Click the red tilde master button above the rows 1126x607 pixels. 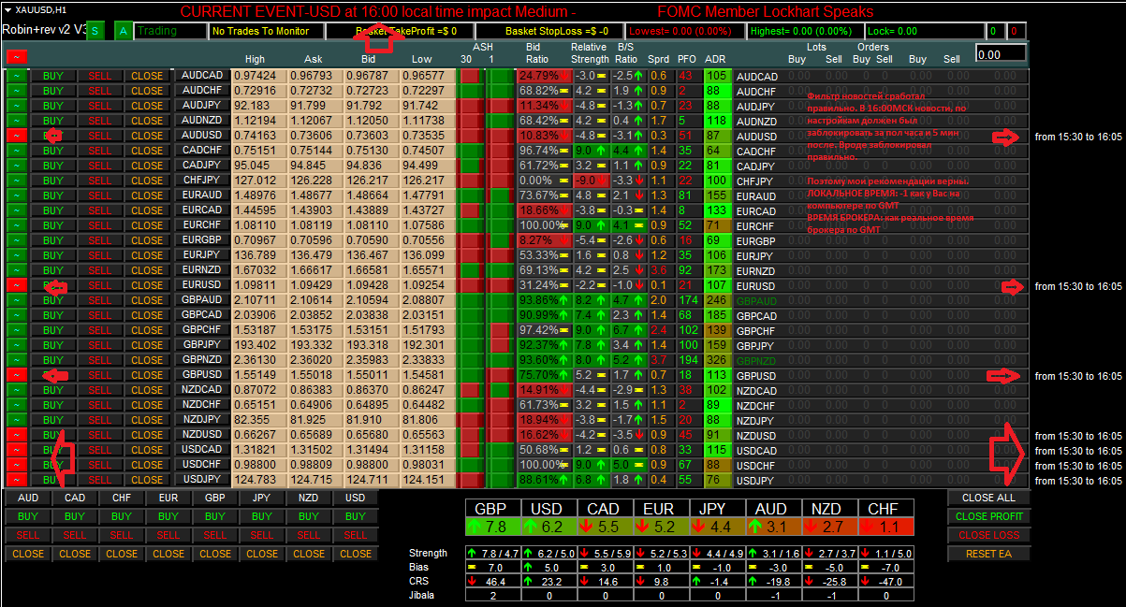tap(16, 57)
